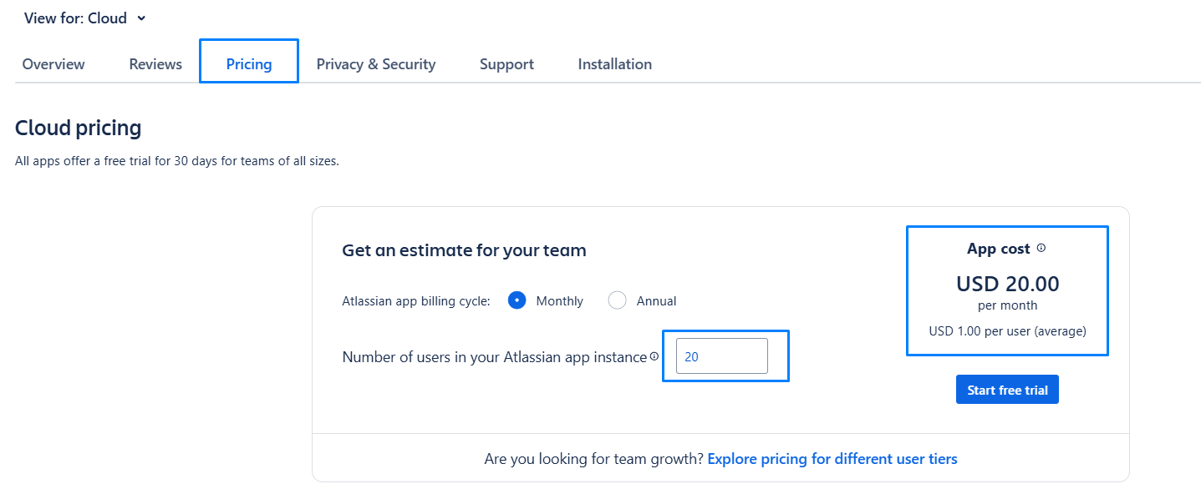This screenshot has width=1201, height=489.
Task: Switch to the Overview tab
Action: 53,64
